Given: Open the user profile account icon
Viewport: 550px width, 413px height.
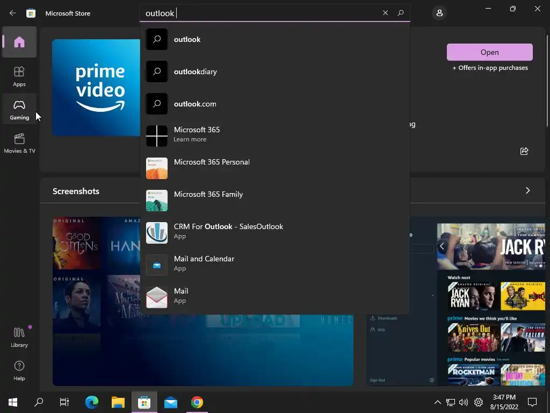Looking at the screenshot, I should click(x=439, y=13).
